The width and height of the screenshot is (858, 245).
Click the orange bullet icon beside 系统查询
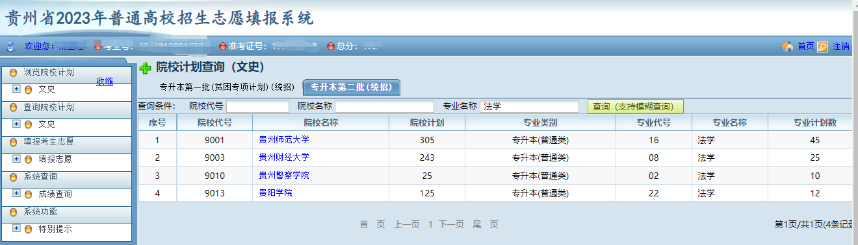(13, 176)
